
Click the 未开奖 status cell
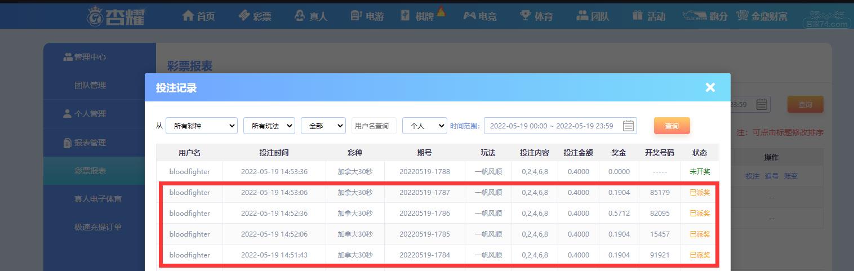pos(700,171)
